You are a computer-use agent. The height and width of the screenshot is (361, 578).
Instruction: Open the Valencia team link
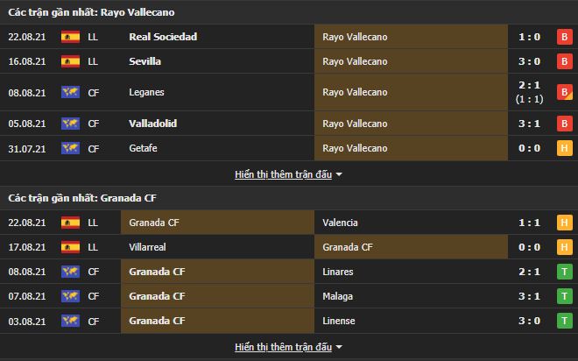point(341,223)
